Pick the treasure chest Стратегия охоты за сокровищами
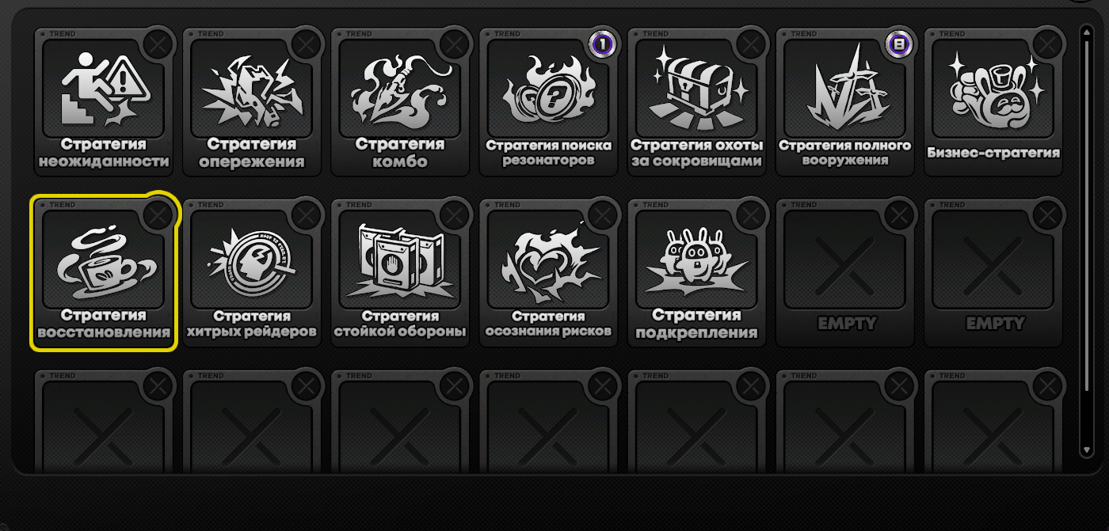Screen dimensions: 1109x531 tap(696, 101)
